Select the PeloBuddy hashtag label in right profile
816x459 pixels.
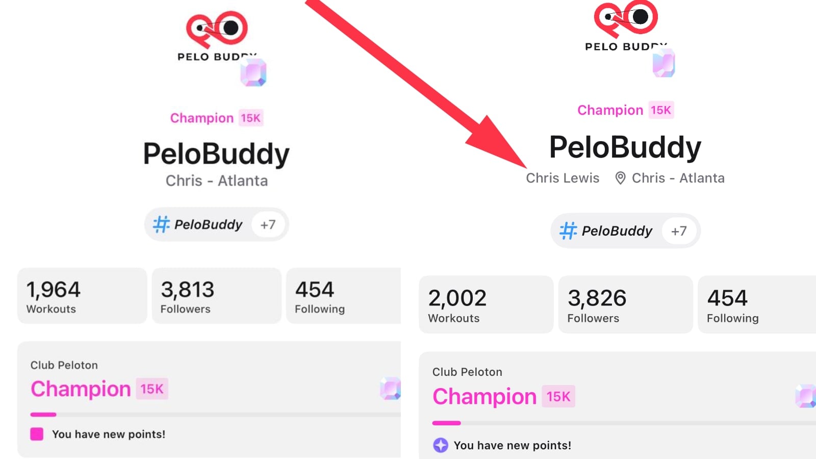pyautogui.click(x=617, y=231)
